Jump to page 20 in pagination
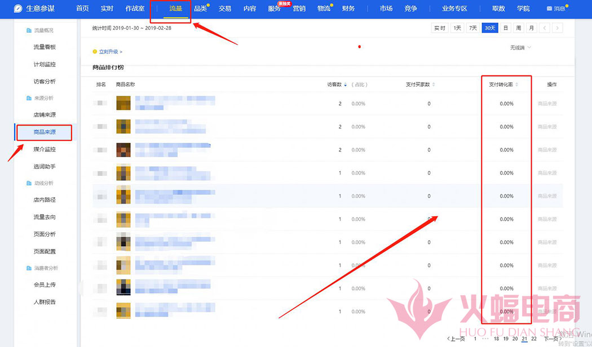The width and height of the screenshot is (592, 347). tap(515, 339)
